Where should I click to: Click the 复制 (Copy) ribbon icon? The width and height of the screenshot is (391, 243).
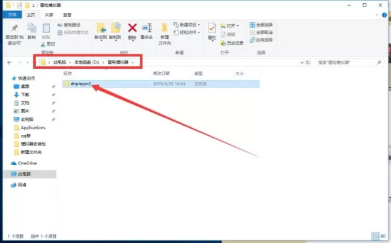tap(32, 28)
